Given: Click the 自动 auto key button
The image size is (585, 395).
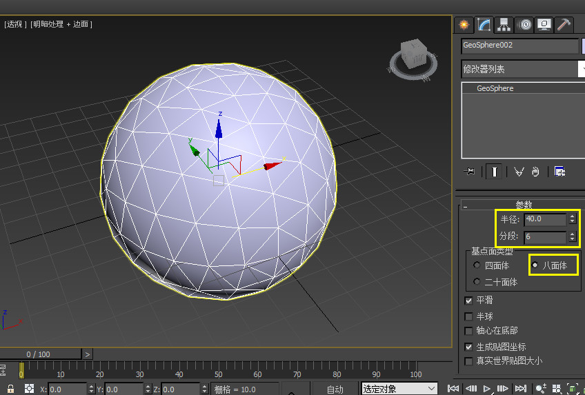Looking at the screenshot, I should point(335,389).
